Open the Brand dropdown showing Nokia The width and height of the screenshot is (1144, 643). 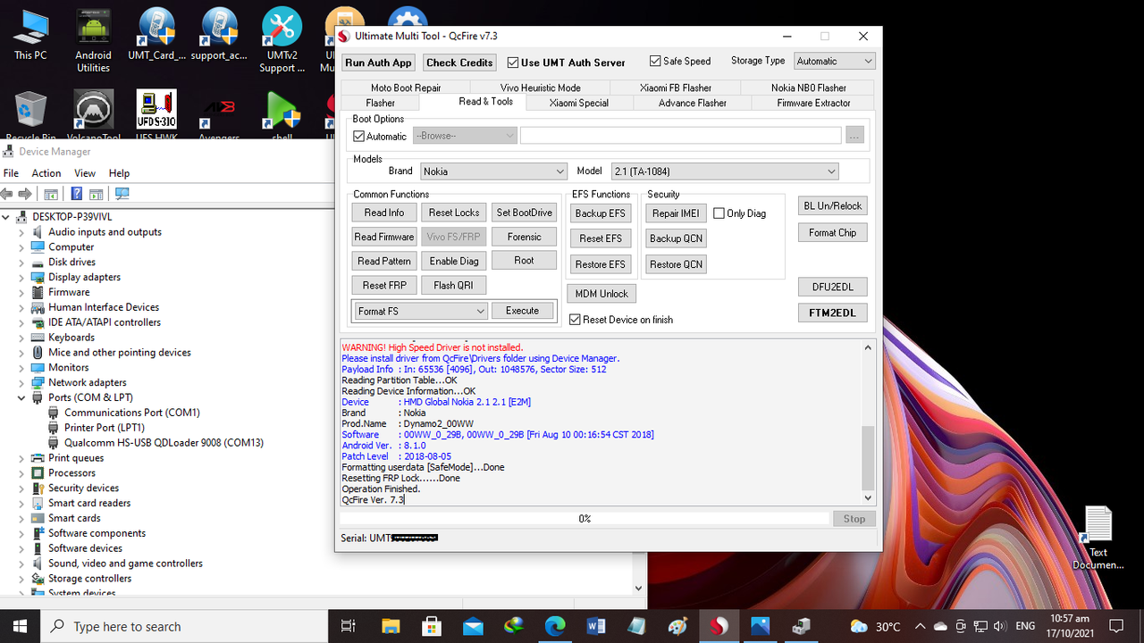point(493,171)
